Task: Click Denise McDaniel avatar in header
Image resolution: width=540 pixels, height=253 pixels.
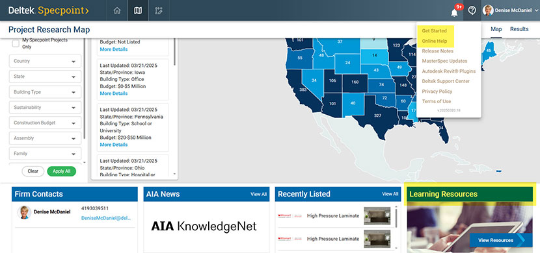Action: pos(488,10)
